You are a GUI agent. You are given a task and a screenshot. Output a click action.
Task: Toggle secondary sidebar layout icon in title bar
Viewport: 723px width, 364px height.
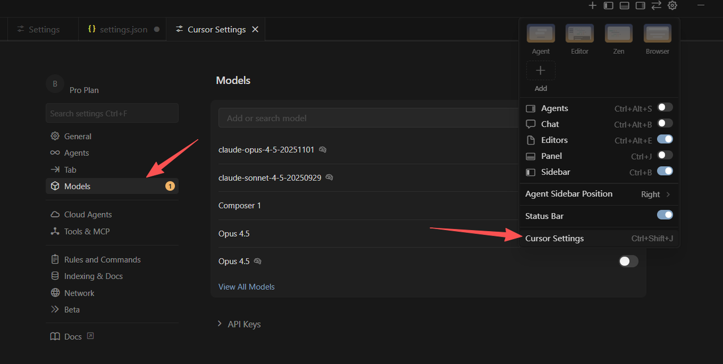640,5
